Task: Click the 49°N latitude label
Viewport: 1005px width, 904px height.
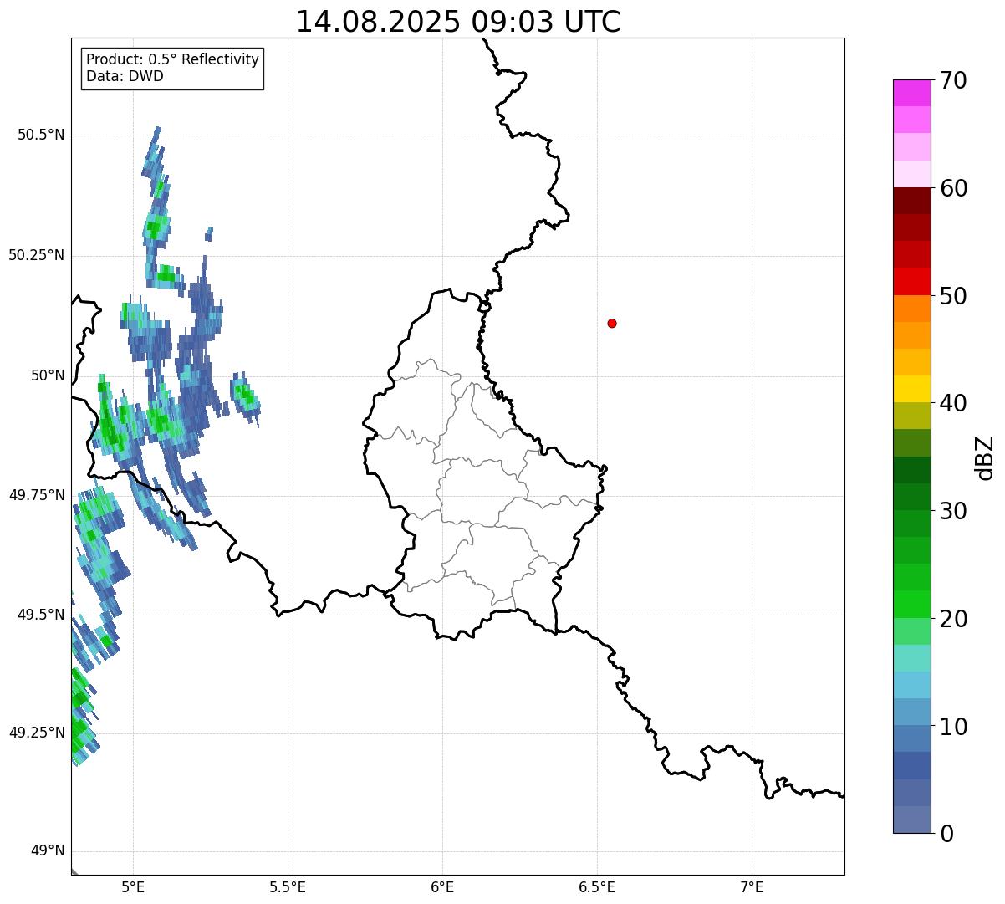Action: point(47,851)
